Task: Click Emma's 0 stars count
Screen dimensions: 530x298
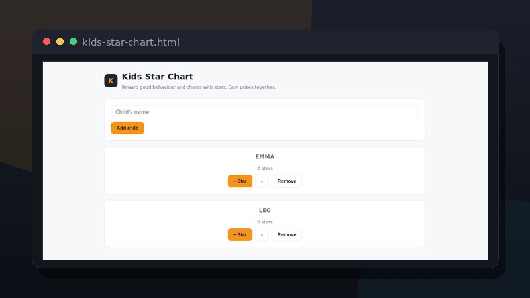Action: [x=264, y=168]
